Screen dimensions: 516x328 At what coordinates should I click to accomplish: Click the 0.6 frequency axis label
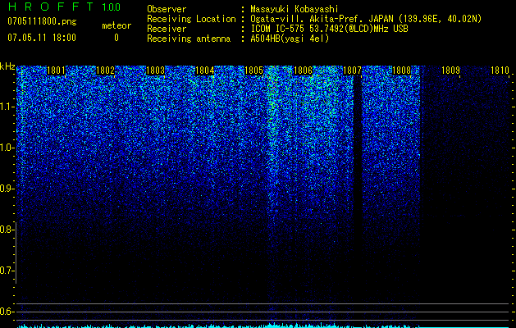(7, 312)
